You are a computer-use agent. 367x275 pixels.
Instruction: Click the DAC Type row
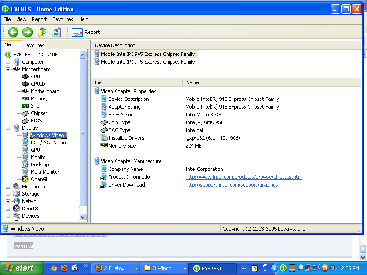point(226,130)
